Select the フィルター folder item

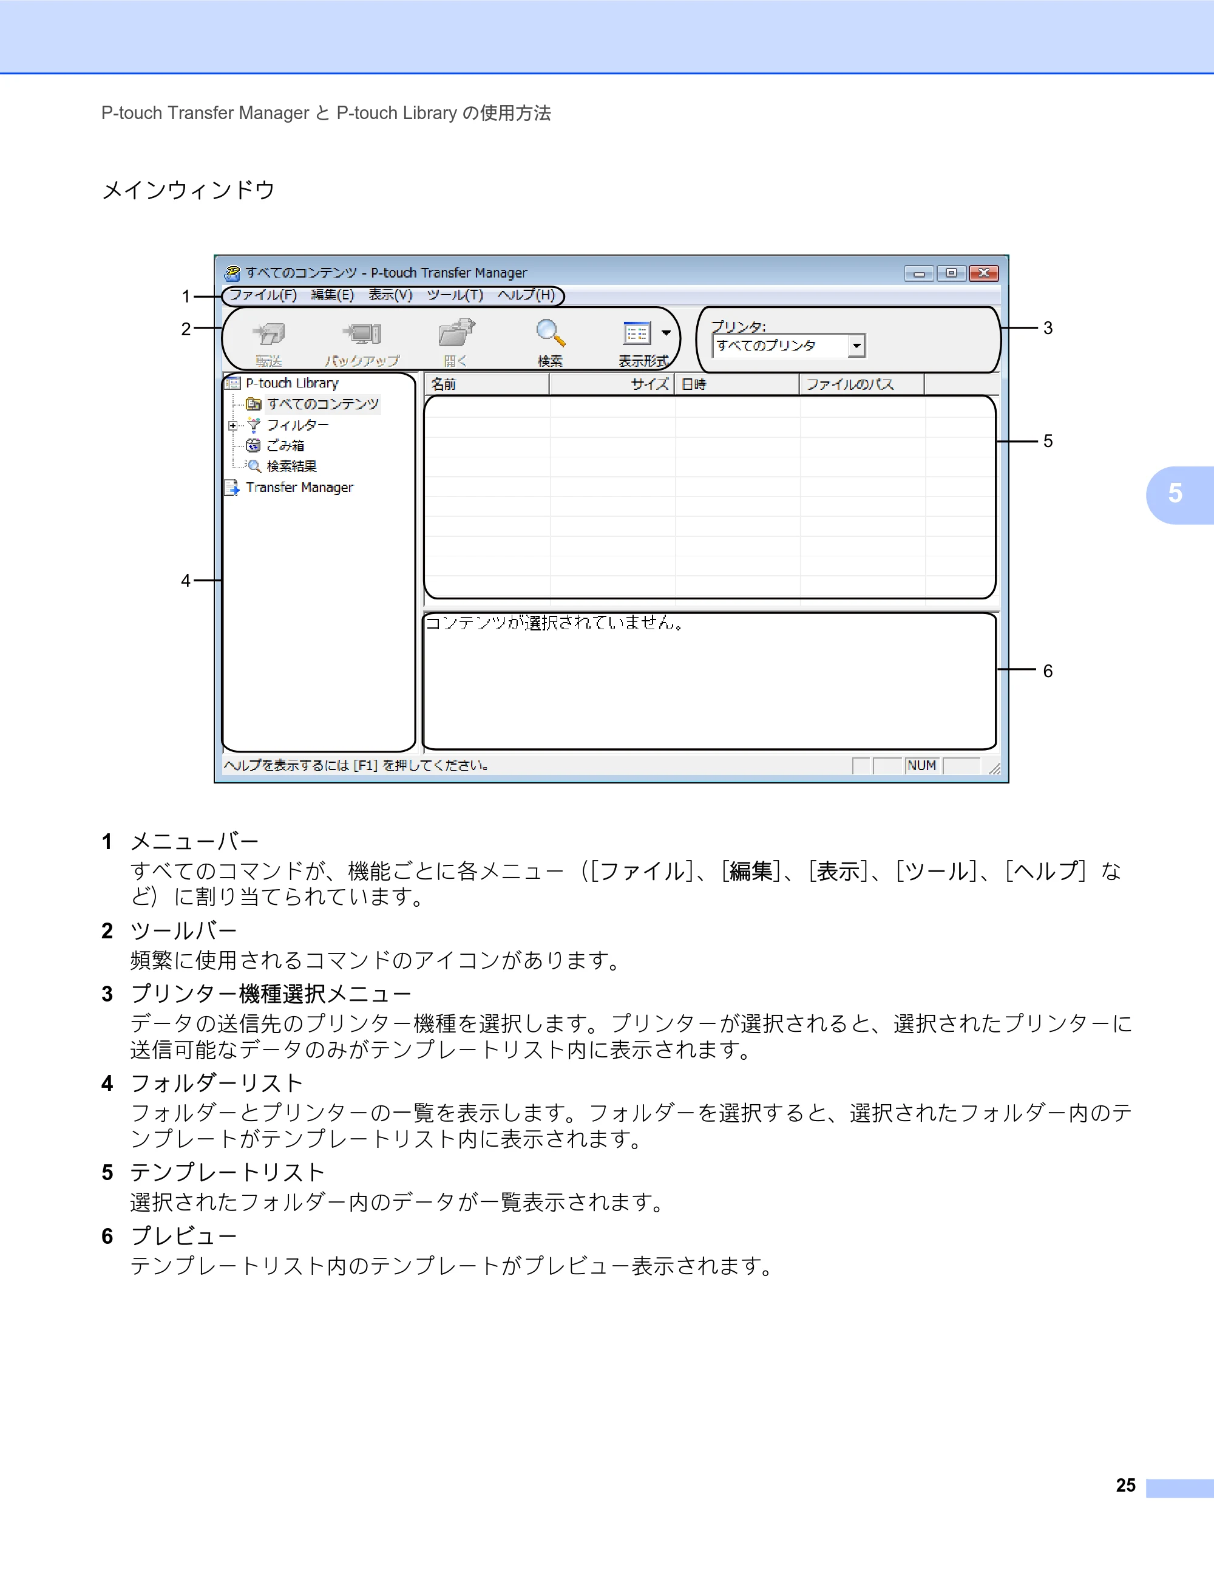[x=298, y=425]
